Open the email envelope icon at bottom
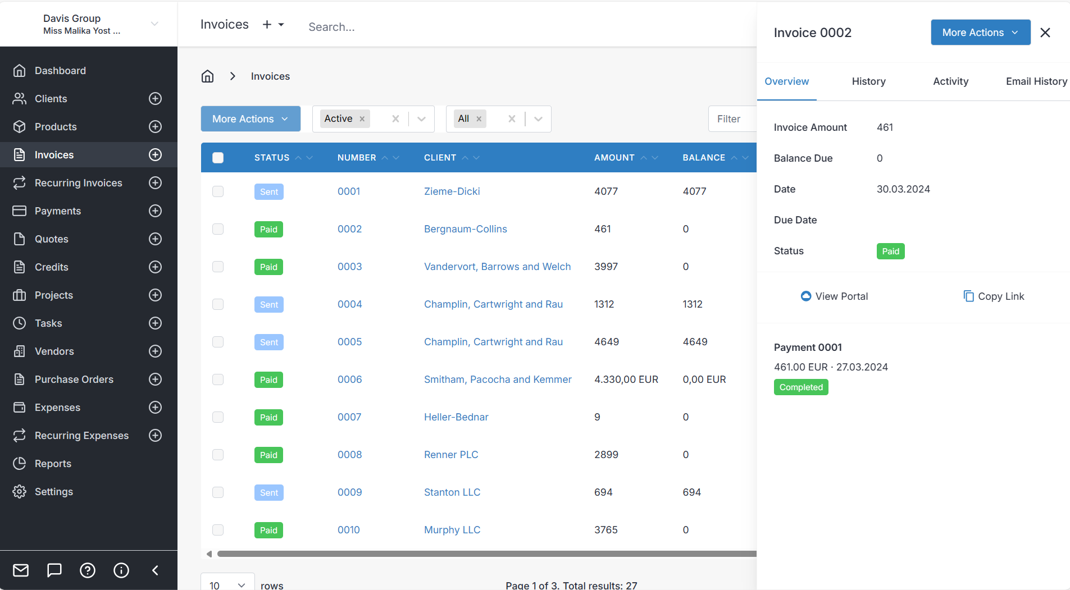This screenshot has height=590, width=1070. (20, 570)
